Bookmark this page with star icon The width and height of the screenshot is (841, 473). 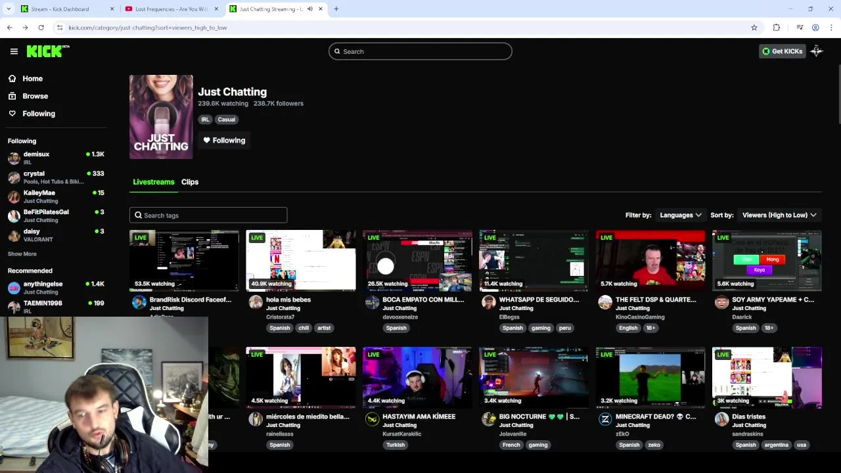(x=754, y=28)
